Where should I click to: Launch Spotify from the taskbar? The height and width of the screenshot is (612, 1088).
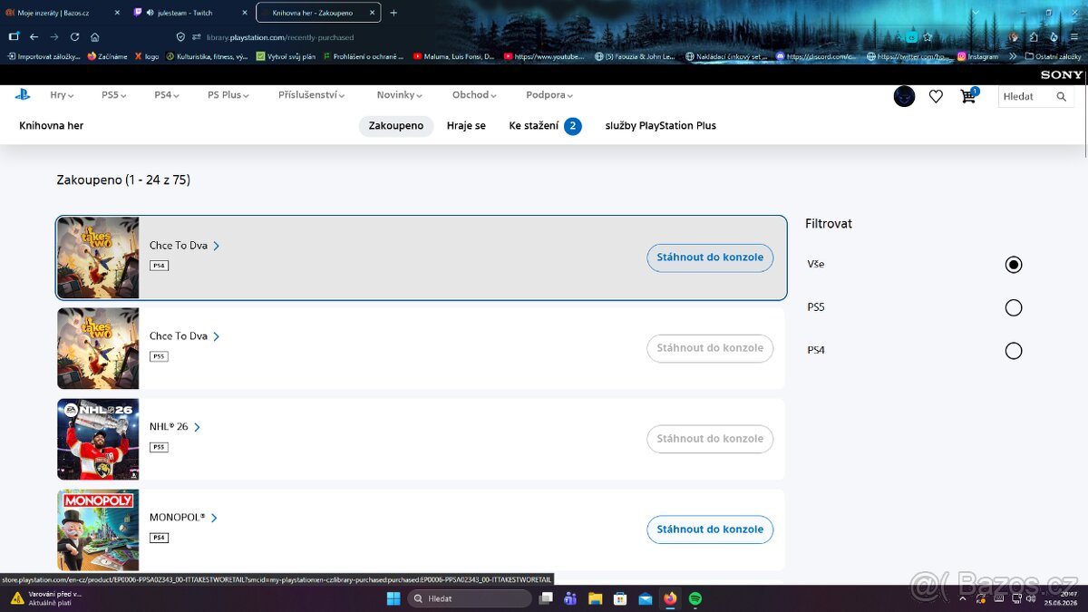pyautogui.click(x=695, y=598)
